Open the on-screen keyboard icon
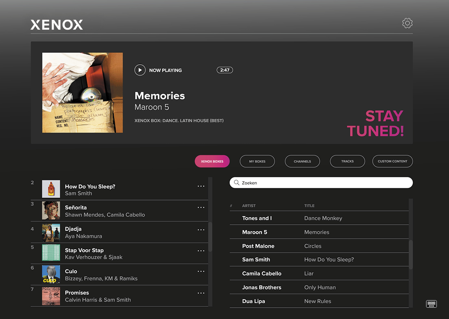The height and width of the screenshot is (319, 449). (x=431, y=304)
